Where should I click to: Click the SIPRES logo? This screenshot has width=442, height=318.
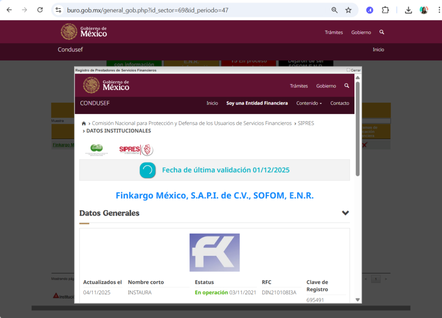point(136,150)
